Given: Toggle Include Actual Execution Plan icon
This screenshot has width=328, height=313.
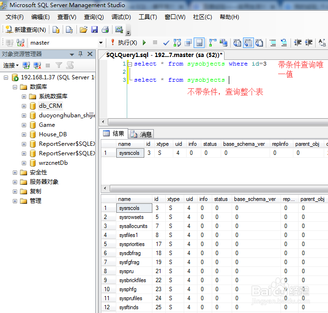Looking at the screenshot, I should point(213,43).
